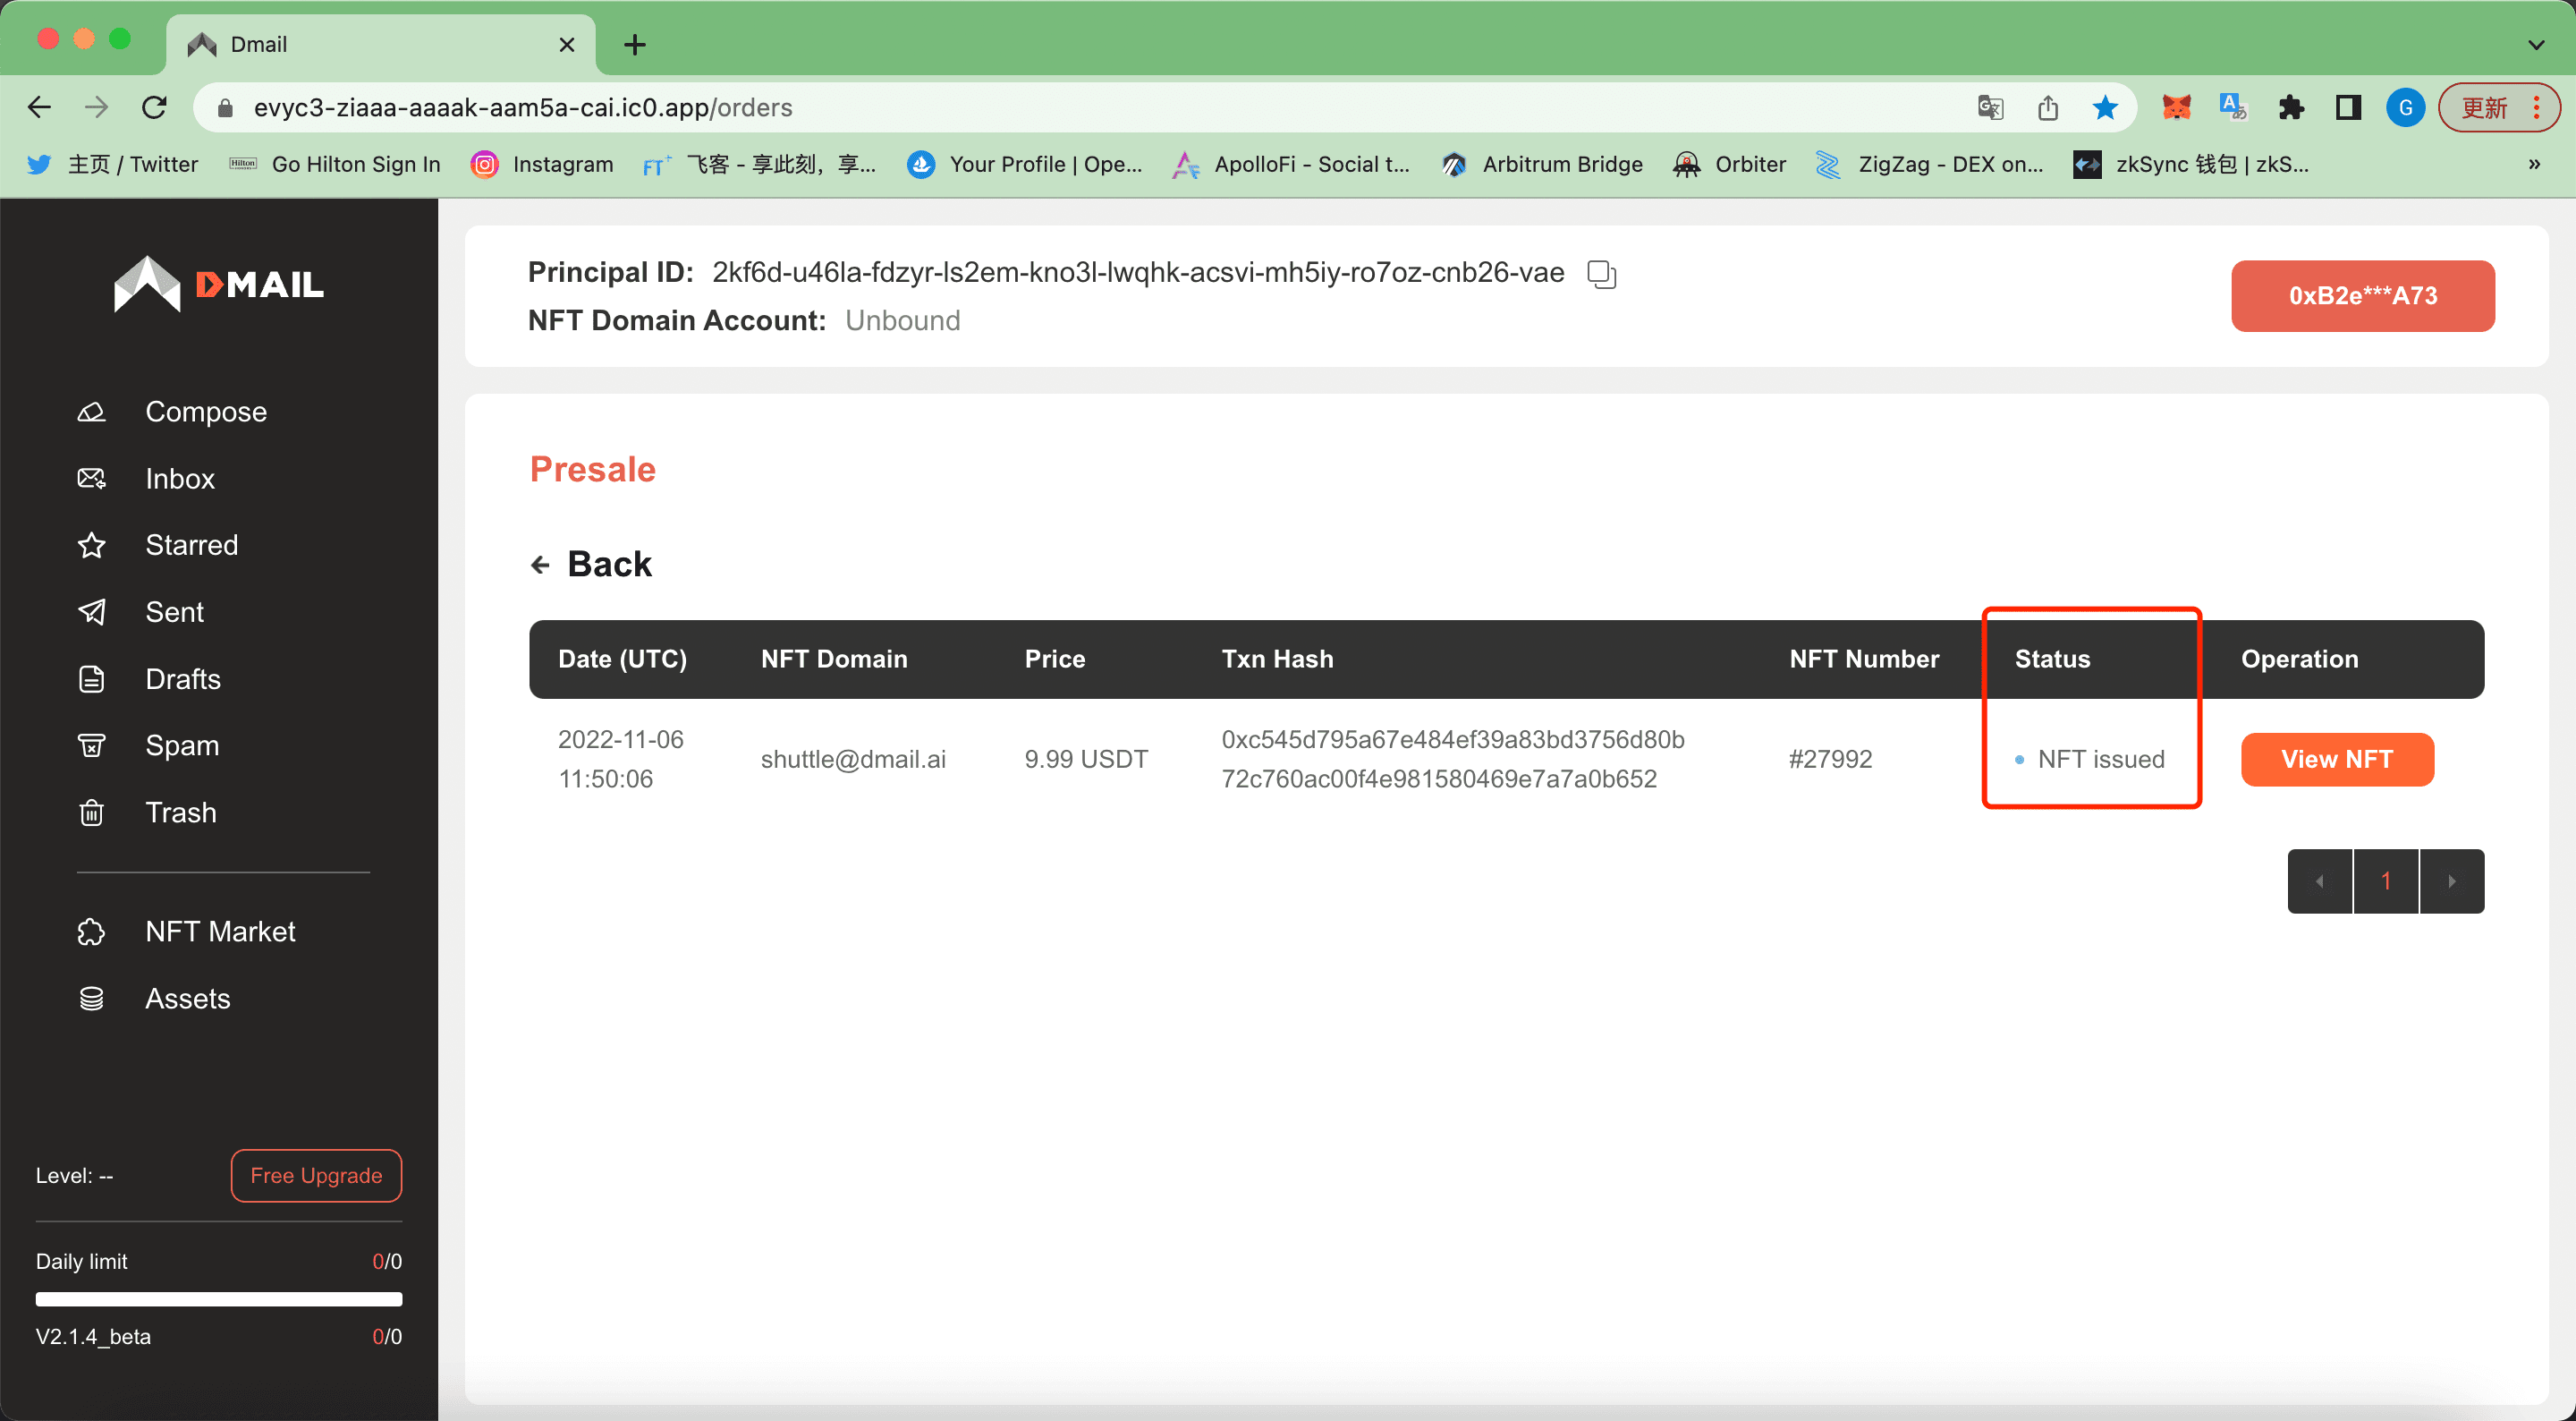Open the Sent folder icon
Screen dimensions: 2576x1421
[x=91, y=611]
